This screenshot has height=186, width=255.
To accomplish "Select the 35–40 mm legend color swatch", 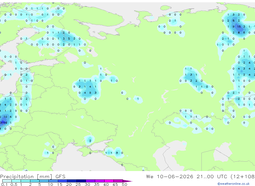I will pos(100,181).
